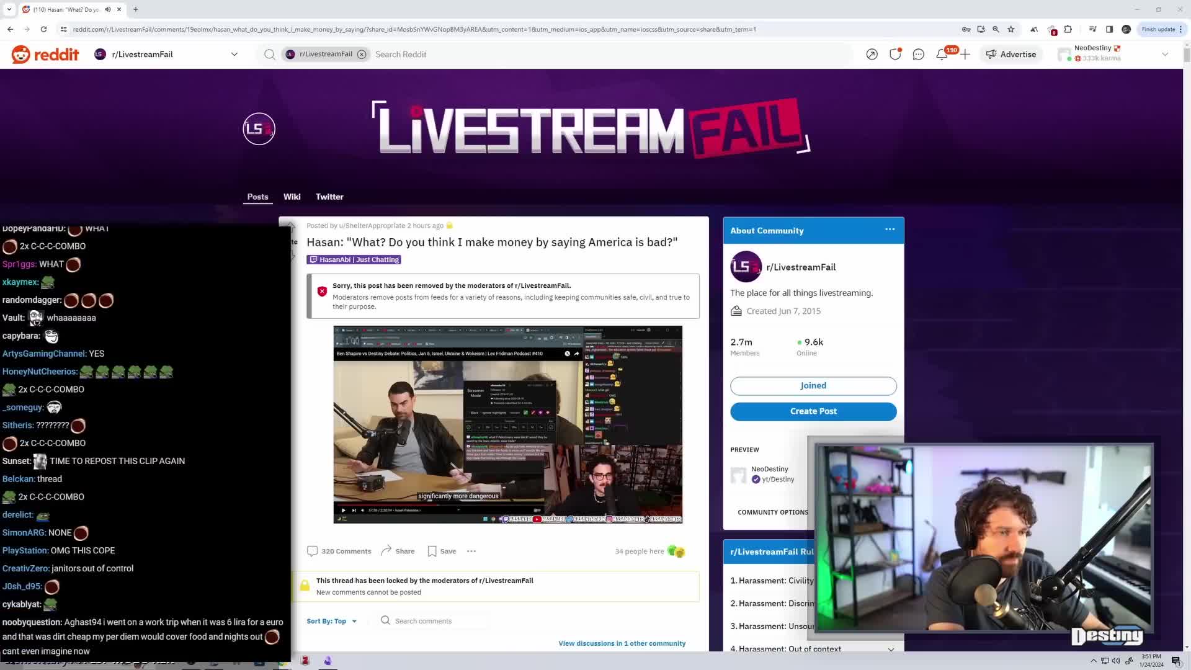View discussions in 1 other community
This screenshot has width=1191, height=670.
(x=622, y=643)
